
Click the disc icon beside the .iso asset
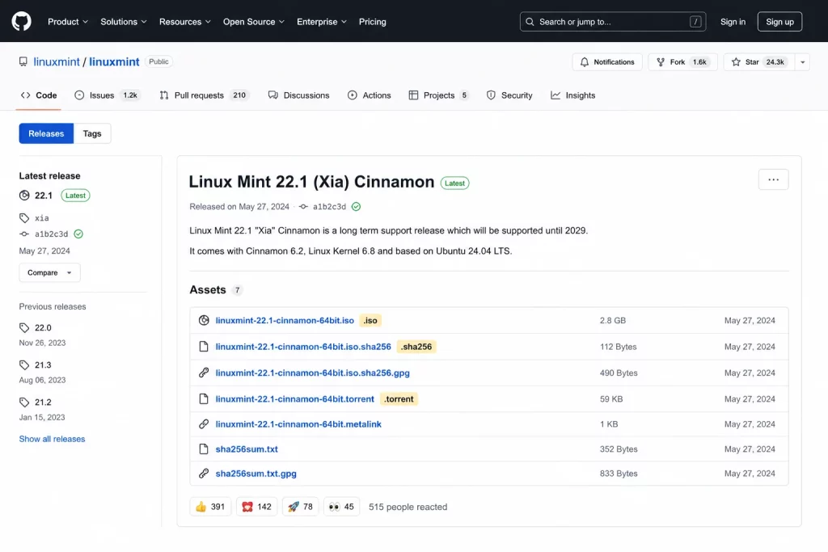pyautogui.click(x=204, y=320)
